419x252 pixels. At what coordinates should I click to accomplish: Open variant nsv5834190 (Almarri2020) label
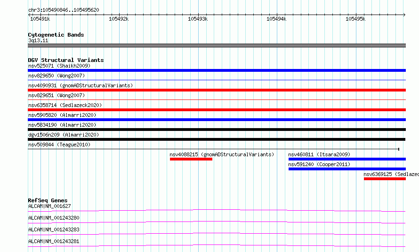(x=62, y=125)
